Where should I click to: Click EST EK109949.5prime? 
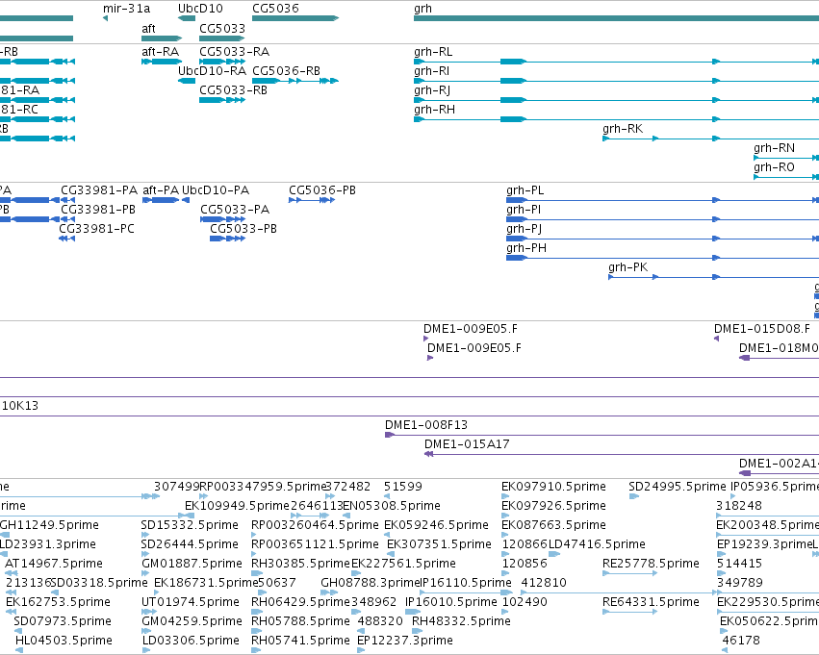pos(237,506)
